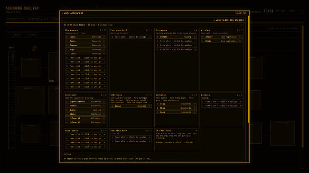Viewport: 309px width, 173px height.
Task: Remove Thomas from the Allotment
Action: pyautogui.click(x=104, y=106)
